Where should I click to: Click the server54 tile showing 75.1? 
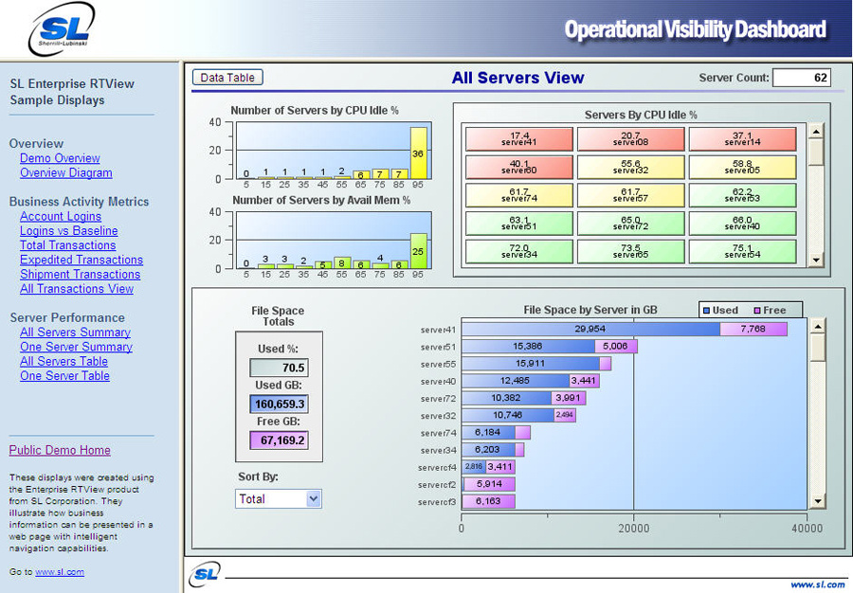[x=742, y=251]
